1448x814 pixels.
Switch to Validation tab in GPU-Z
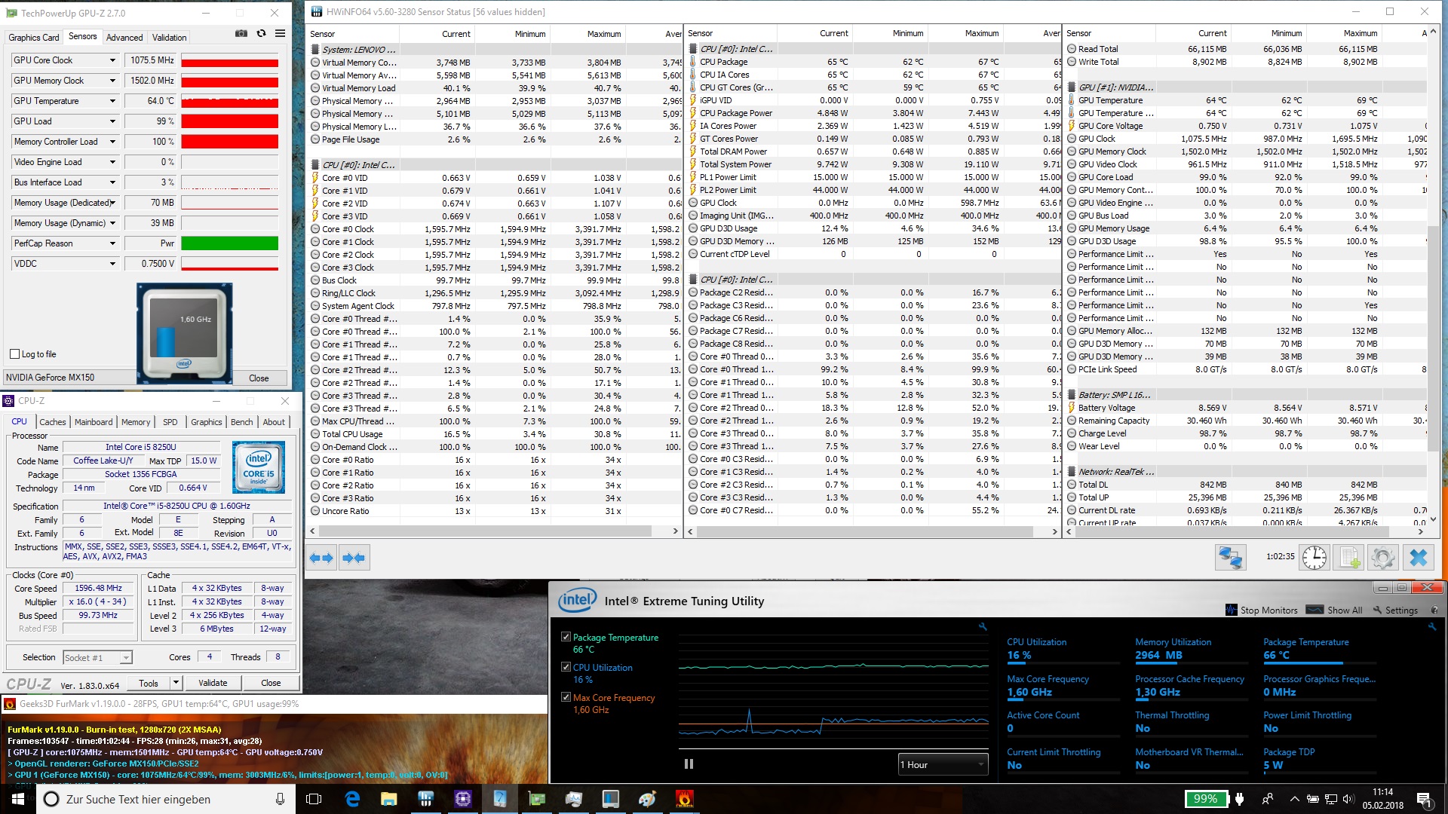(169, 37)
